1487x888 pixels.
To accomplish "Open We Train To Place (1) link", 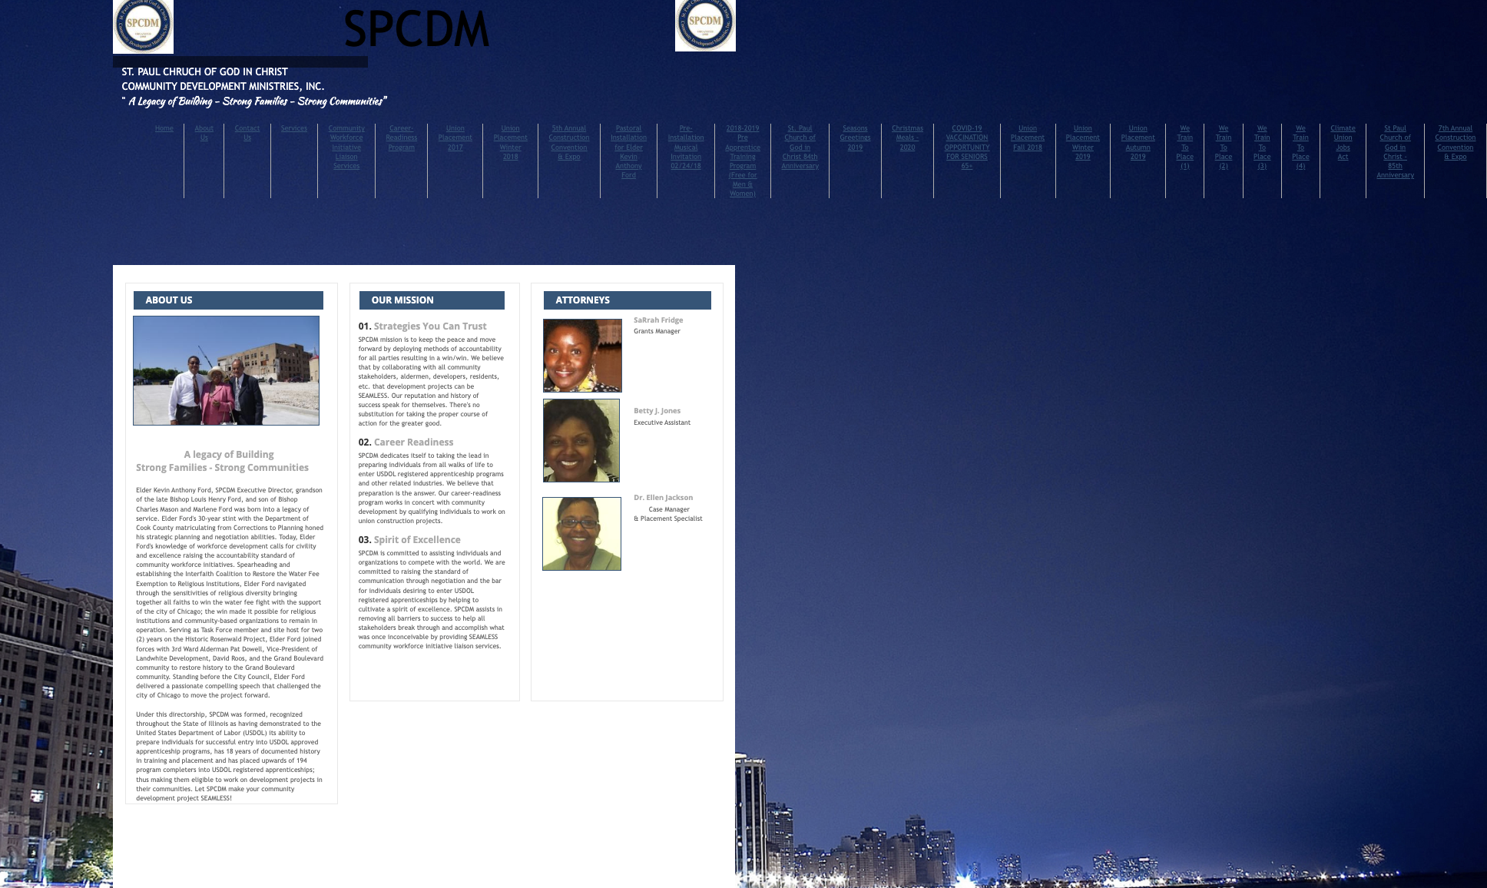I will pyautogui.click(x=1185, y=147).
